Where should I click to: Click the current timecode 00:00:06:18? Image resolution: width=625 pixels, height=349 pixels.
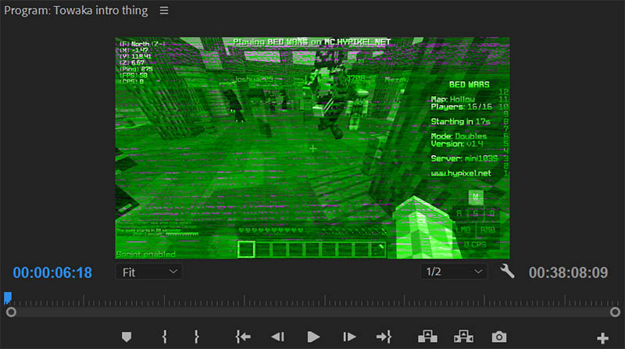click(52, 272)
